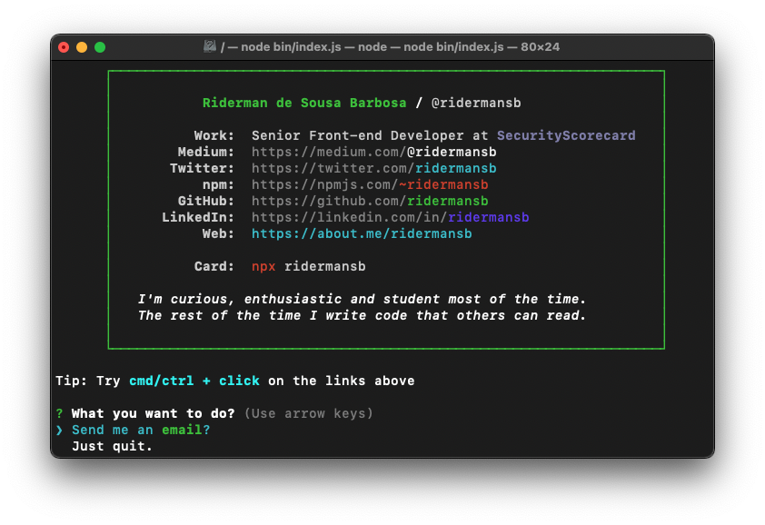Click the 'Medium:' label
765x525 pixels.
[x=206, y=153]
